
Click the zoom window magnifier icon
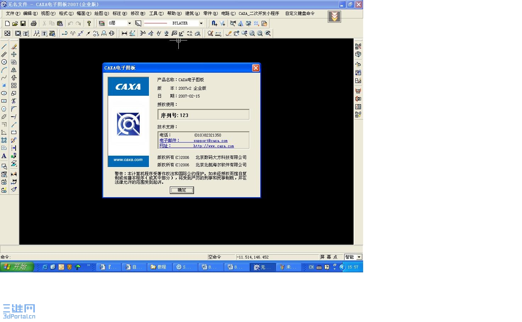pos(252,33)
